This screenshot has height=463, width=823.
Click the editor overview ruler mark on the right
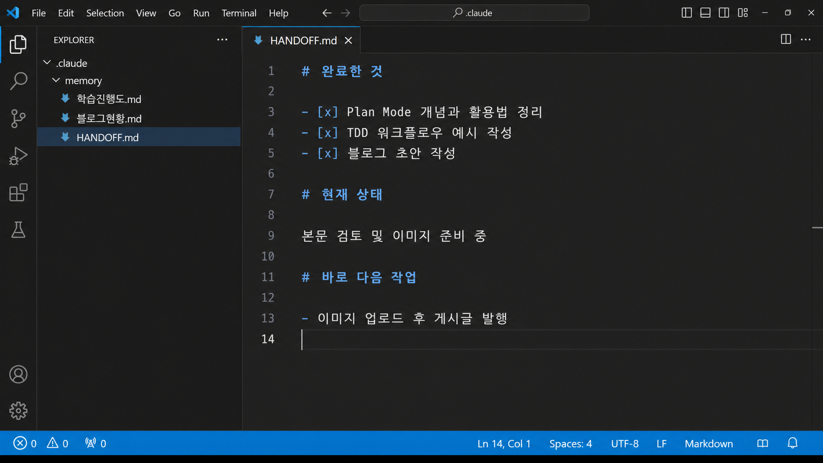tap(818, 227)
